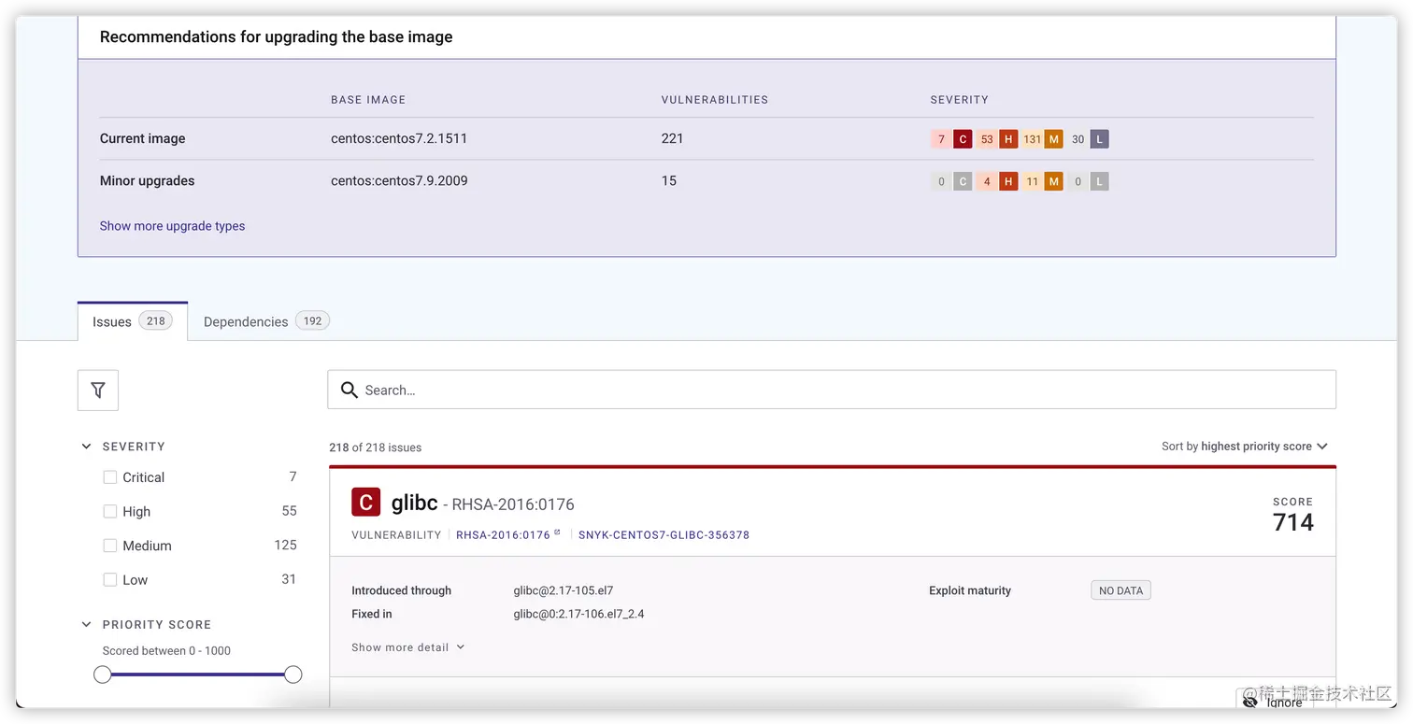Open the SNYK-CENTOS7-GLIBC-356378 link
The height and width of the screenshot is (724, 1413).
[x=664, y=535]
